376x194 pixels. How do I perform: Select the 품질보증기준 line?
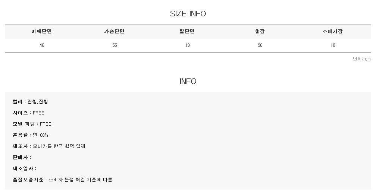click(x=63, y=180)
